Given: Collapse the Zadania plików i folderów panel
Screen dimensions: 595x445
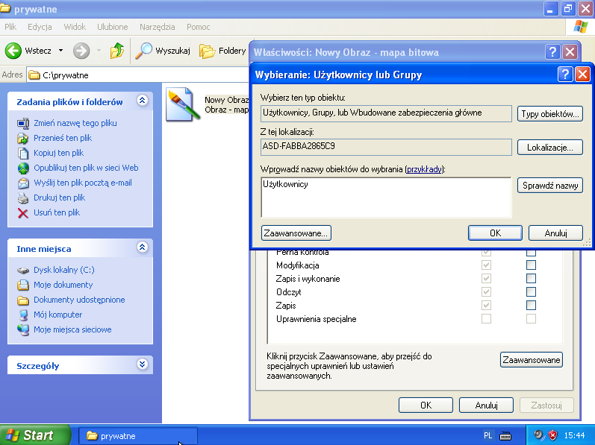Looking at the screenshot, I should pos(142,101).
